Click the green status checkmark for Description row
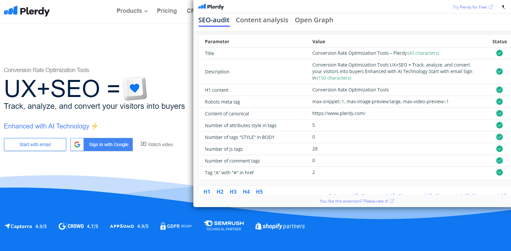Viewport: 511px width, 251px height. click(x=499, y=71)
